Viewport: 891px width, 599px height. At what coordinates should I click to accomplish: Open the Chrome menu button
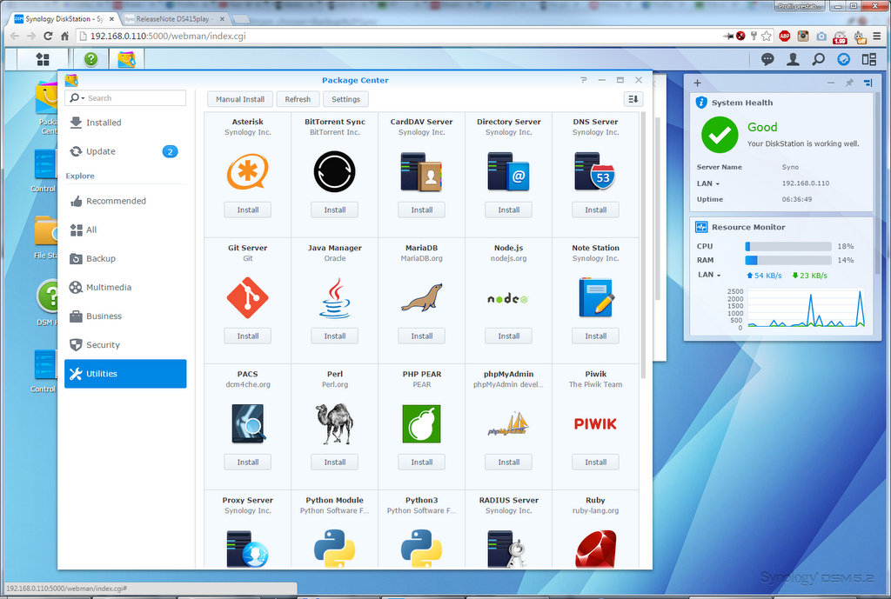click(877, 37)
